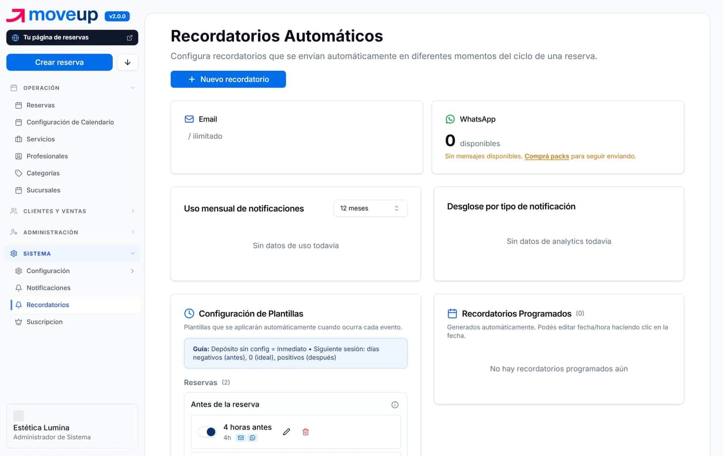Click the info icon in Antes de la reserva
This screenshot has width=723, height=456.
click(x=395, y=405)
